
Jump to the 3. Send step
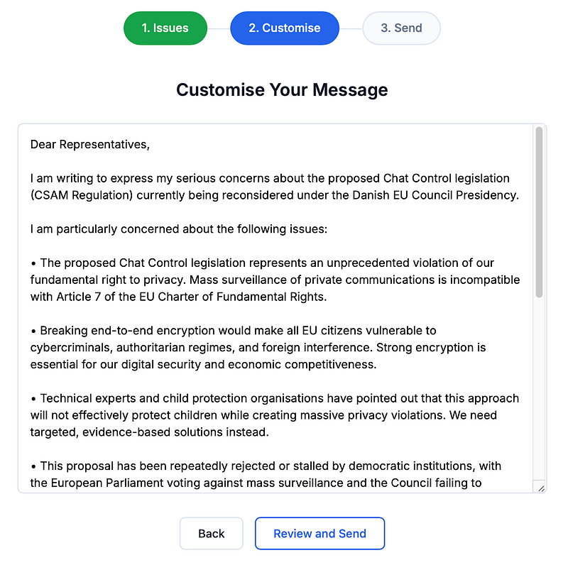(x=401, y=28)
